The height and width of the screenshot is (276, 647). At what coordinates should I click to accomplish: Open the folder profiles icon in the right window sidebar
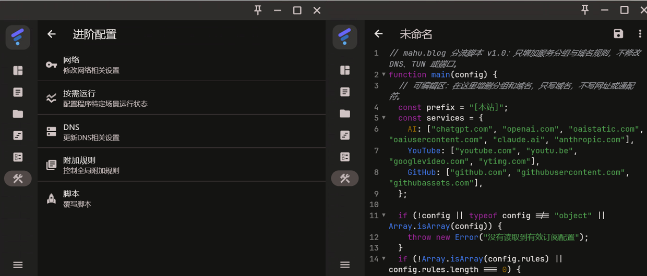pos(345,114)
